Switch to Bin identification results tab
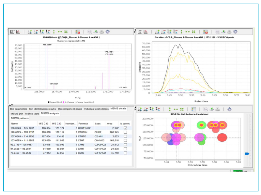This screenshot has height=195, width=261. pos(43,109)
